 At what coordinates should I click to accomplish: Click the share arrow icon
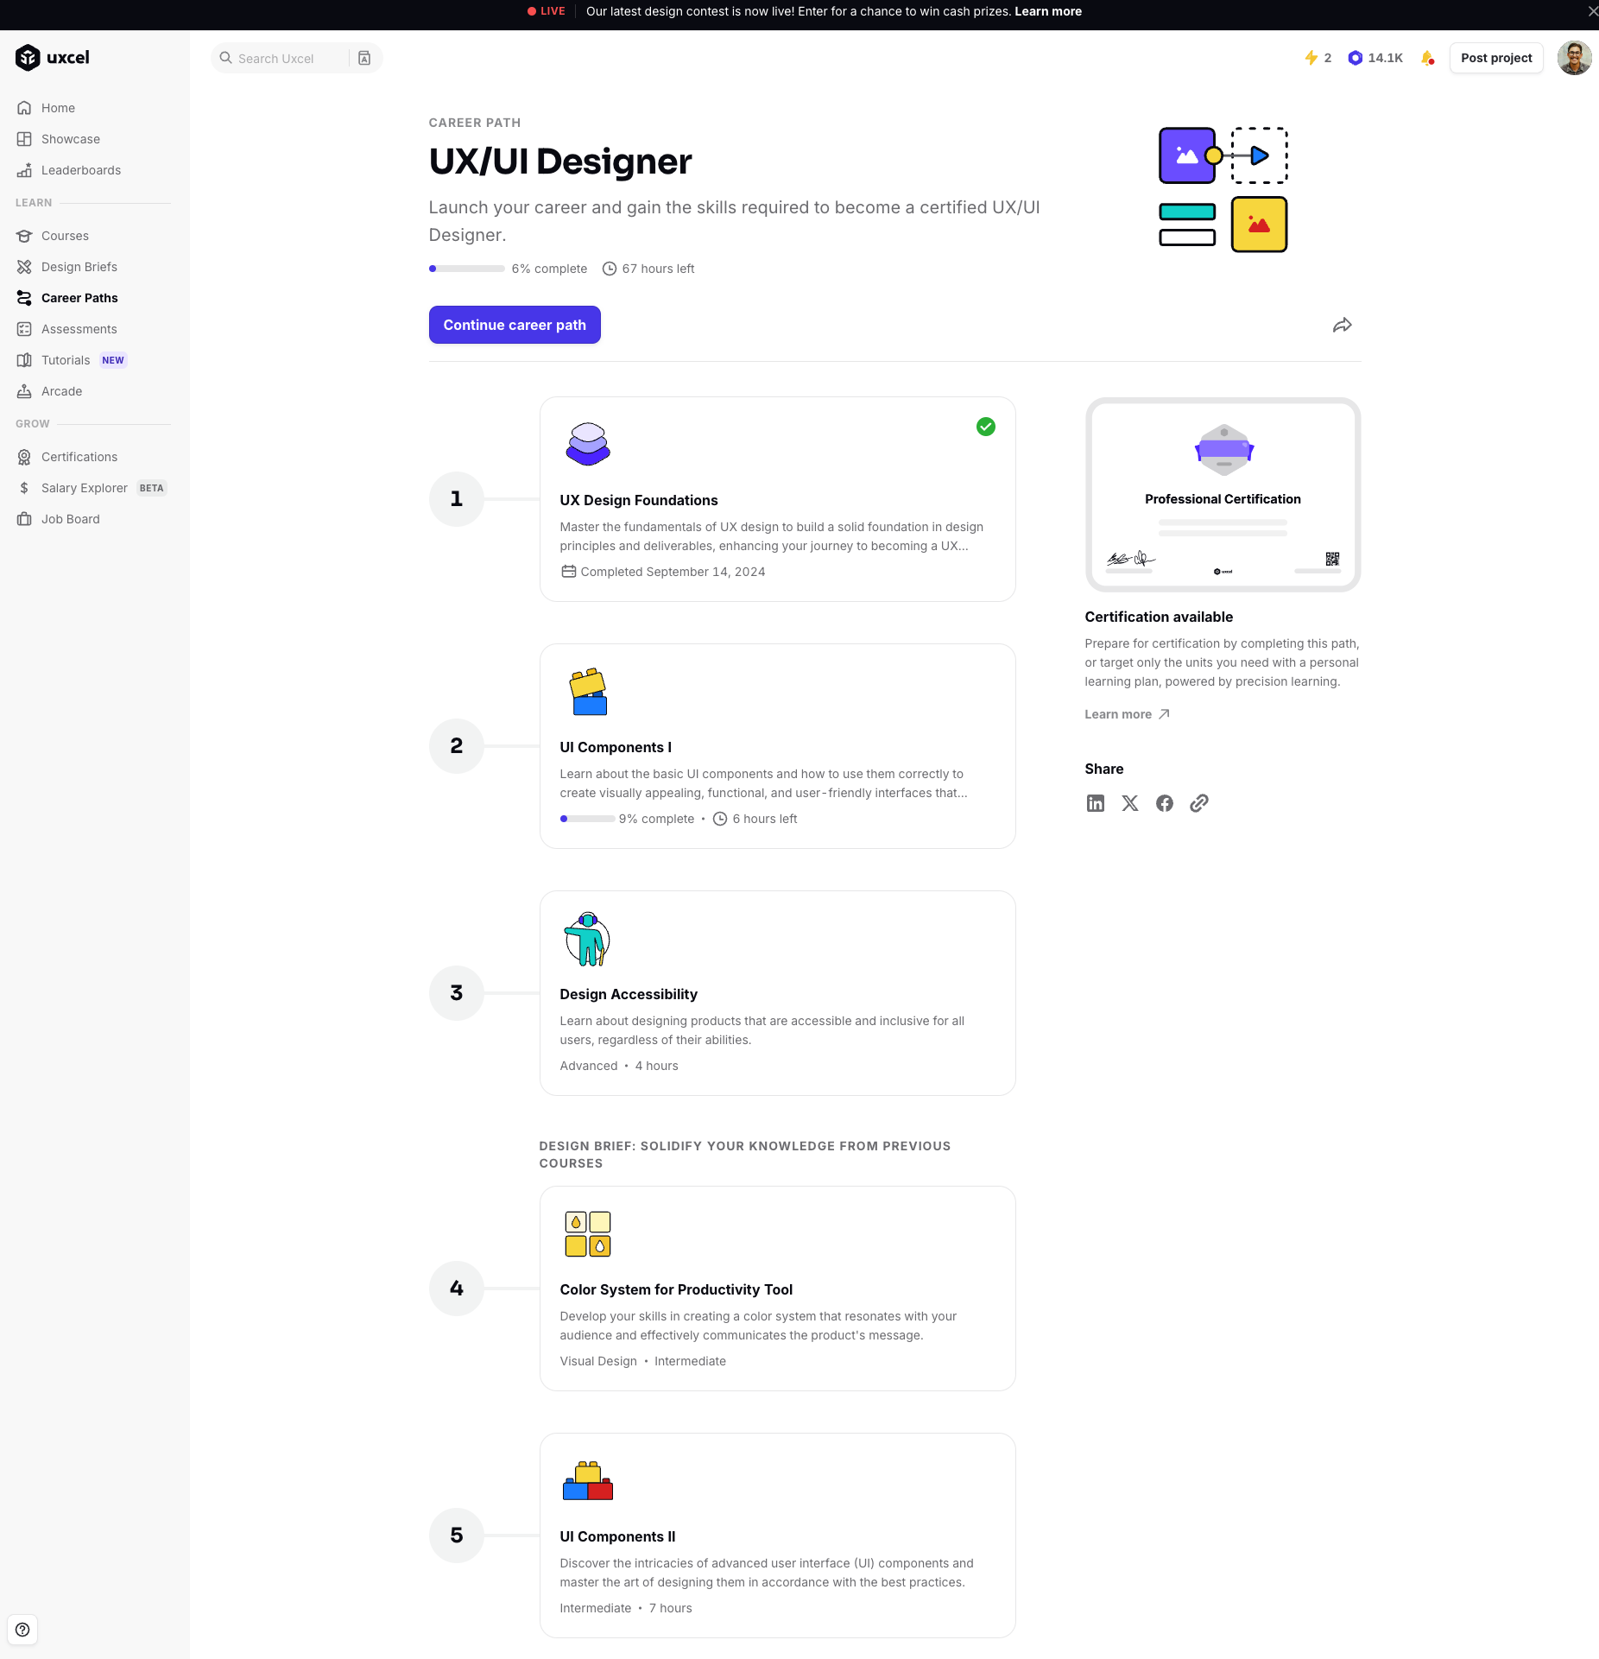pyautogui.click(x=1342, y=326)
